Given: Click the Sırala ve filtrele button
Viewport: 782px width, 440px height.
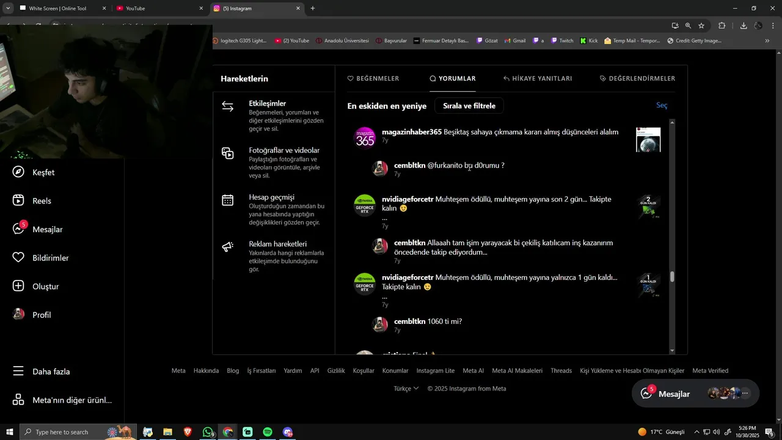Looking at the screenshot, I should click(469, 106).
